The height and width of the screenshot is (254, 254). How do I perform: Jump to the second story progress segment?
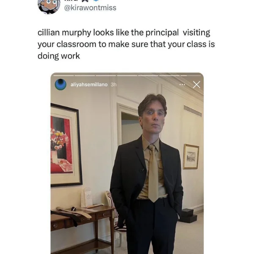tap(85, 75)
